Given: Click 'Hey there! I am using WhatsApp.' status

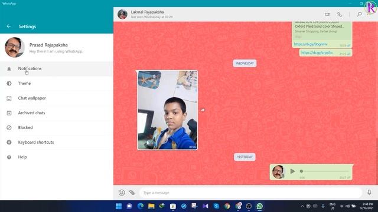Looking at the screenshot, I should 56,51.
